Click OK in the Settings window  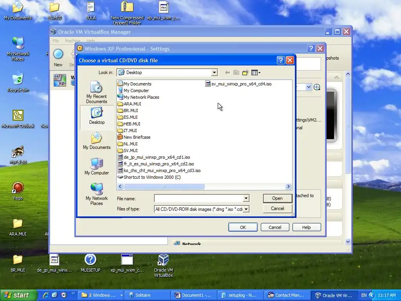243,227
